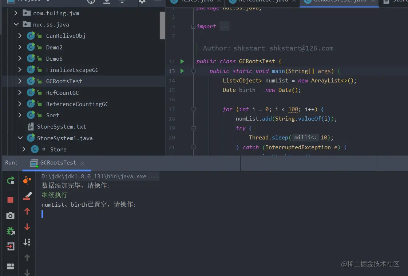Click the StoreSystem.txt file icon
This screenshot has width=408, height=276.
click(x=31, y=126)
